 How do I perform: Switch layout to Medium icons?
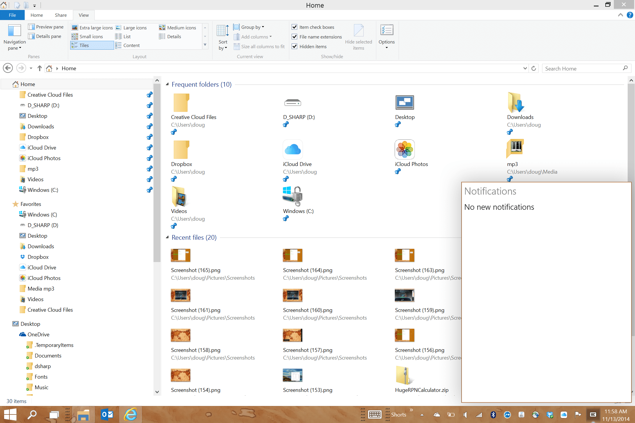coord(178,28)
